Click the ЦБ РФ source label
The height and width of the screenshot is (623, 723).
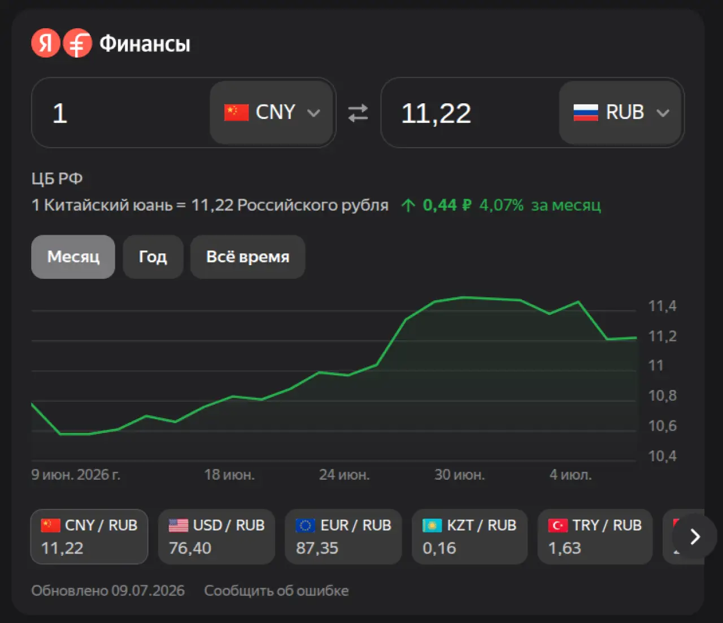[x=57, y=179]
